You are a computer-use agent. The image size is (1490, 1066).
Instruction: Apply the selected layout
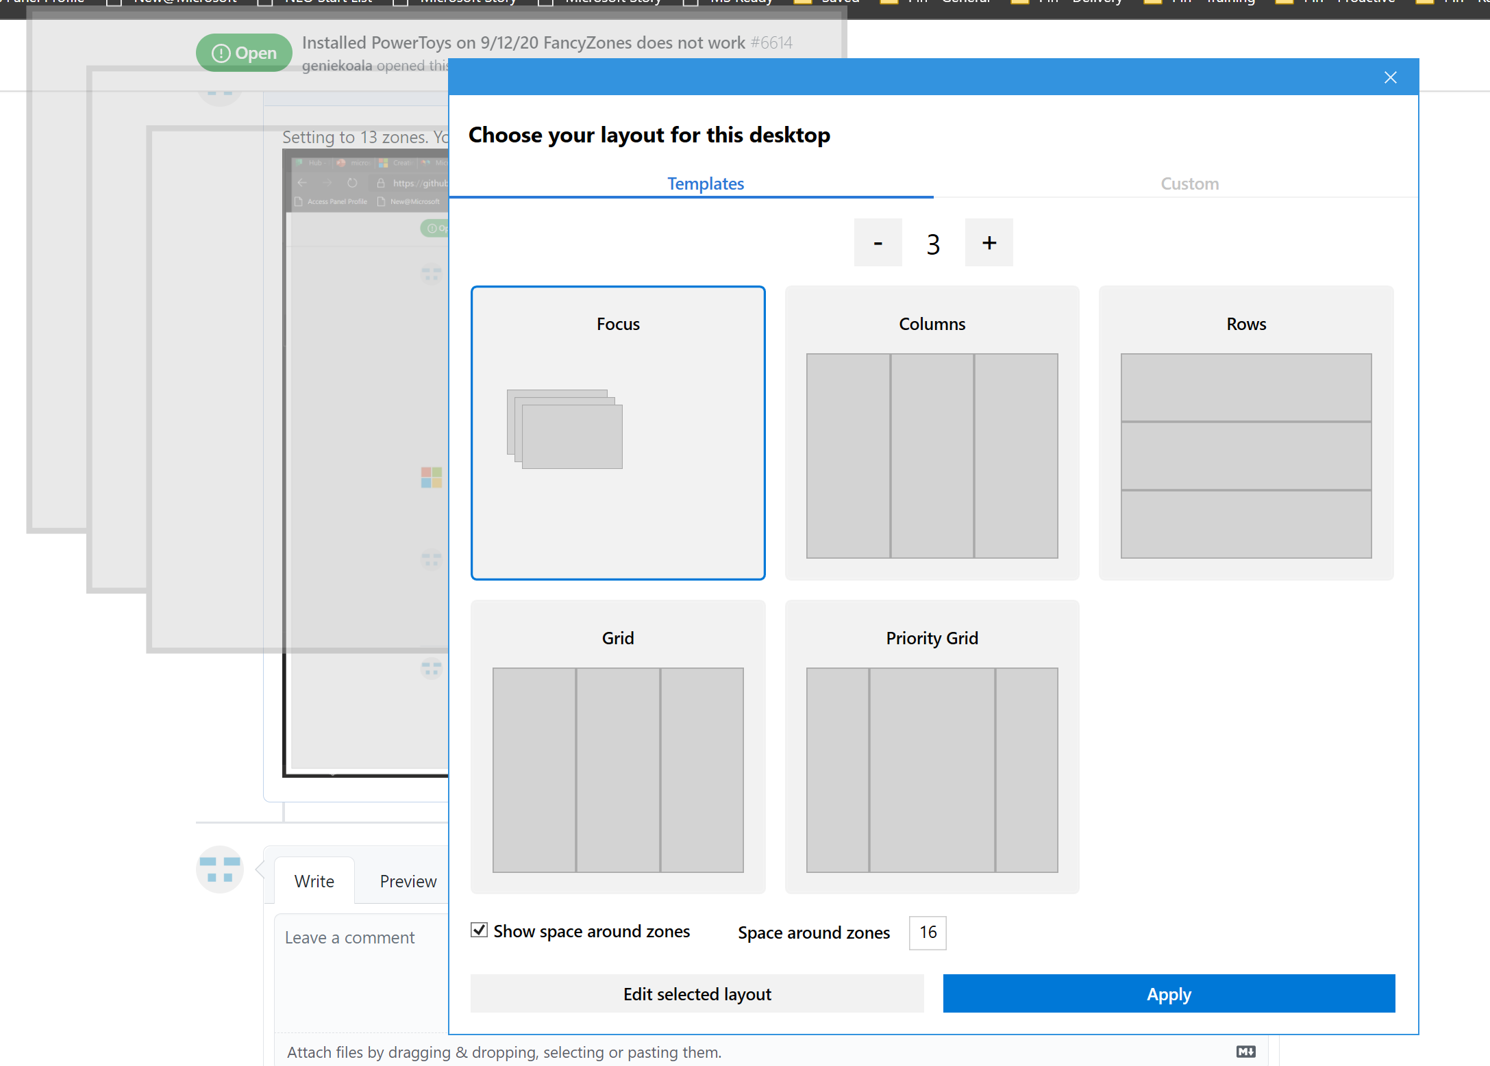(1169, 993)
